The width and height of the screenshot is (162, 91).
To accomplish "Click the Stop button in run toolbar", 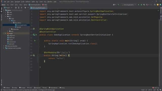I will pyautogui.click(x=151, y=5).
